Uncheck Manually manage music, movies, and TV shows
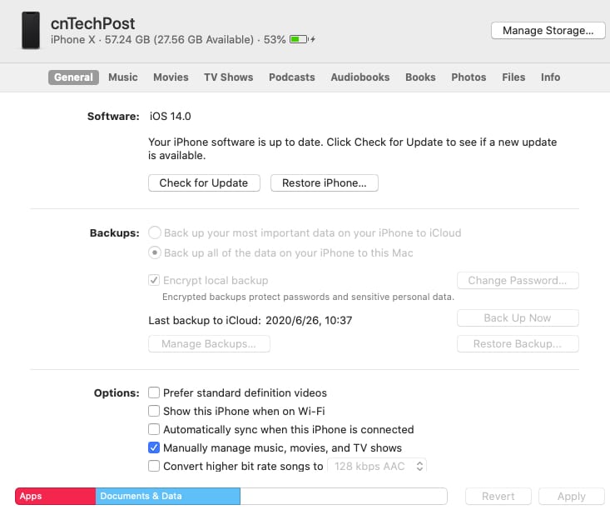The height and width of the screenshot is (510, 610). point(154,447)
